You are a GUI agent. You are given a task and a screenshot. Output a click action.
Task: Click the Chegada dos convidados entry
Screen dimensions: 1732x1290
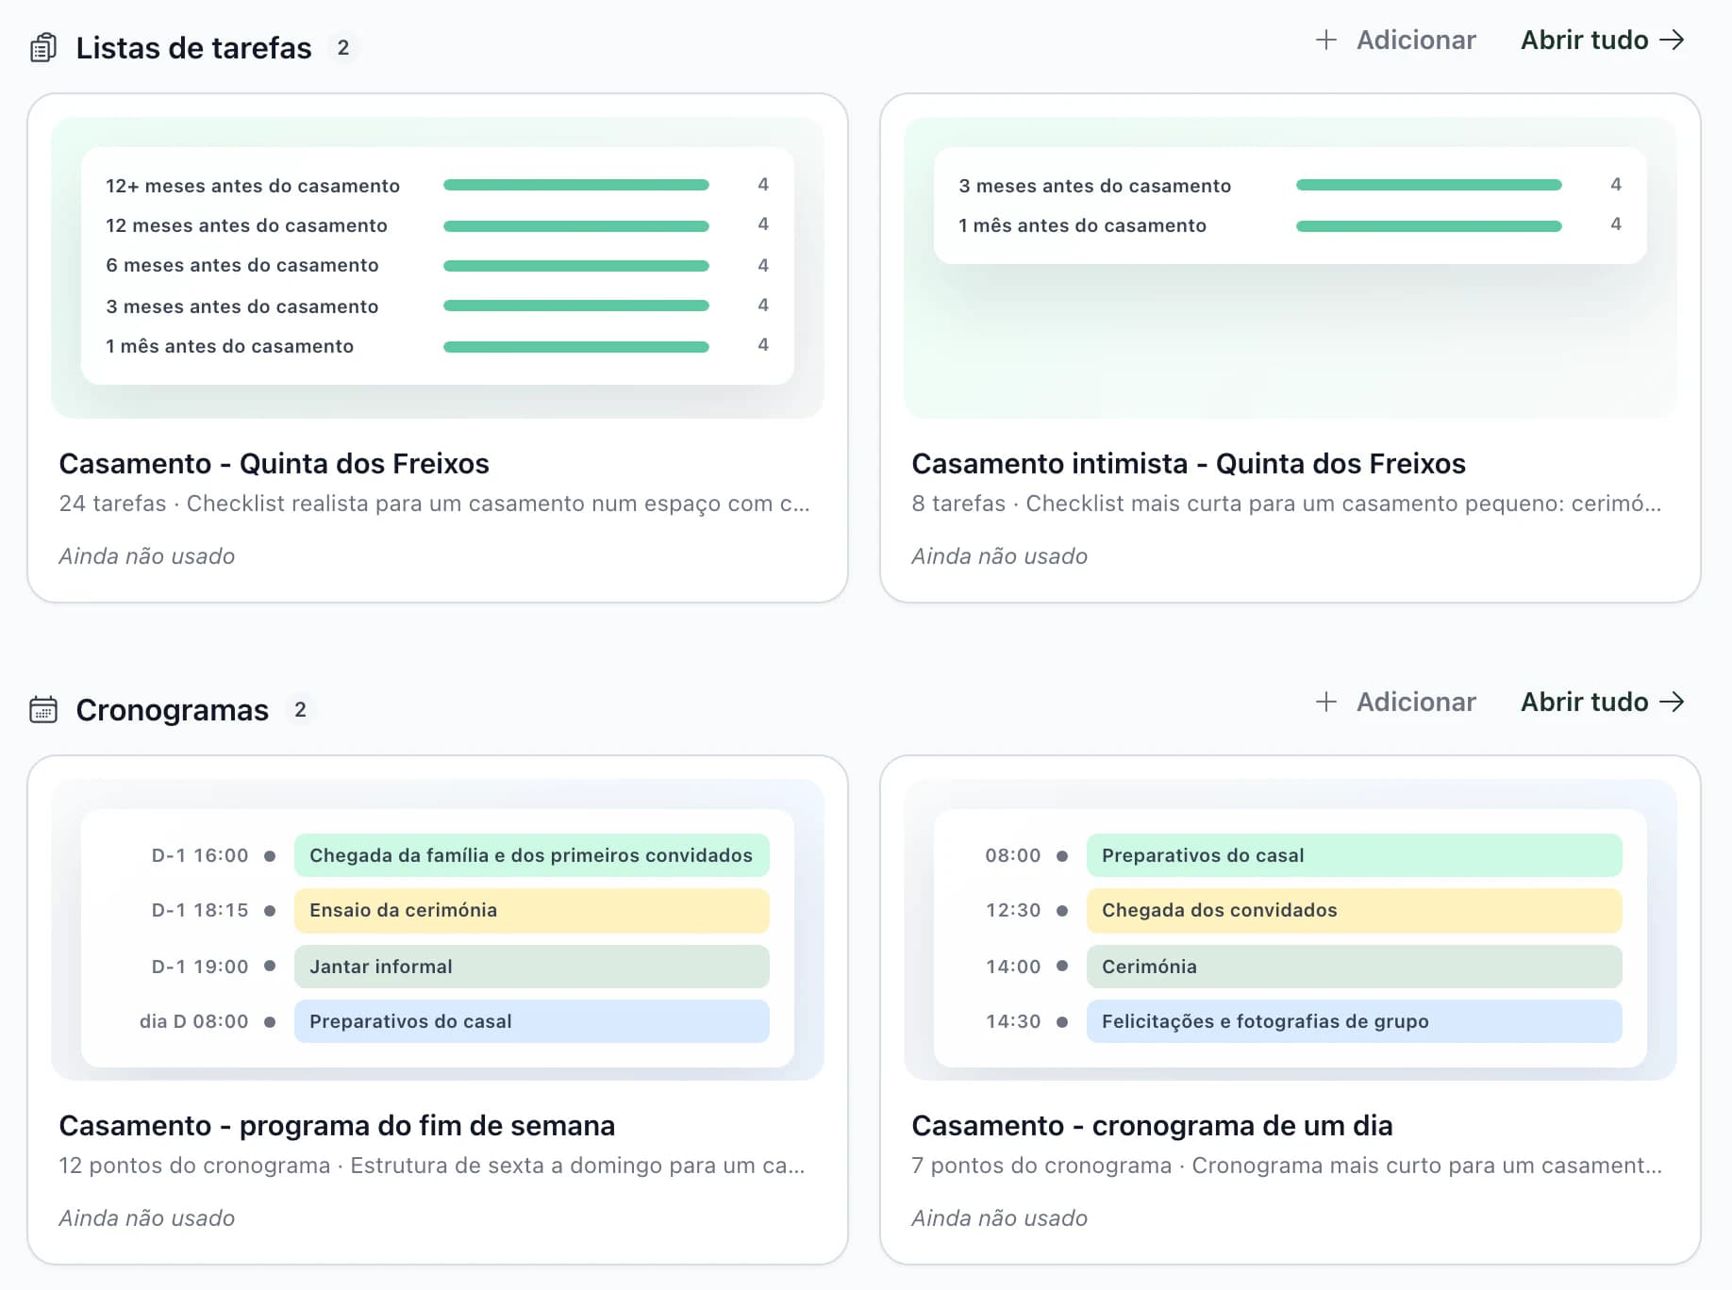click(1354, 910)
